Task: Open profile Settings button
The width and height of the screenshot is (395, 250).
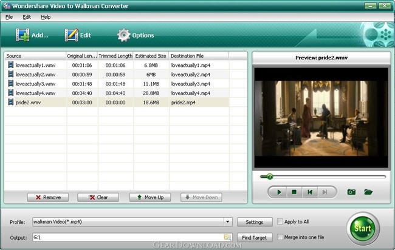Action: click(x=255, y=222)
